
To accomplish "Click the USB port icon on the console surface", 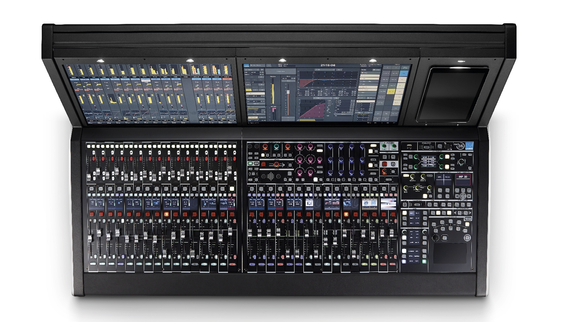I will (409, 146).
